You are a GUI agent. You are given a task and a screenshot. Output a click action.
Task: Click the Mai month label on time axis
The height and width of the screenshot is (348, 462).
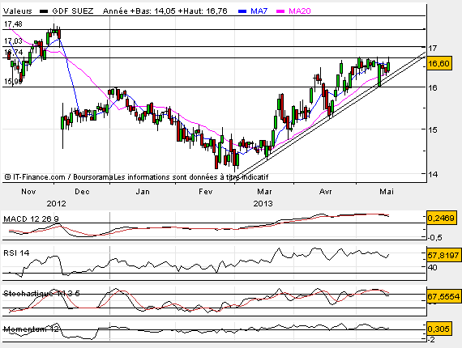(x=387, y=192)
